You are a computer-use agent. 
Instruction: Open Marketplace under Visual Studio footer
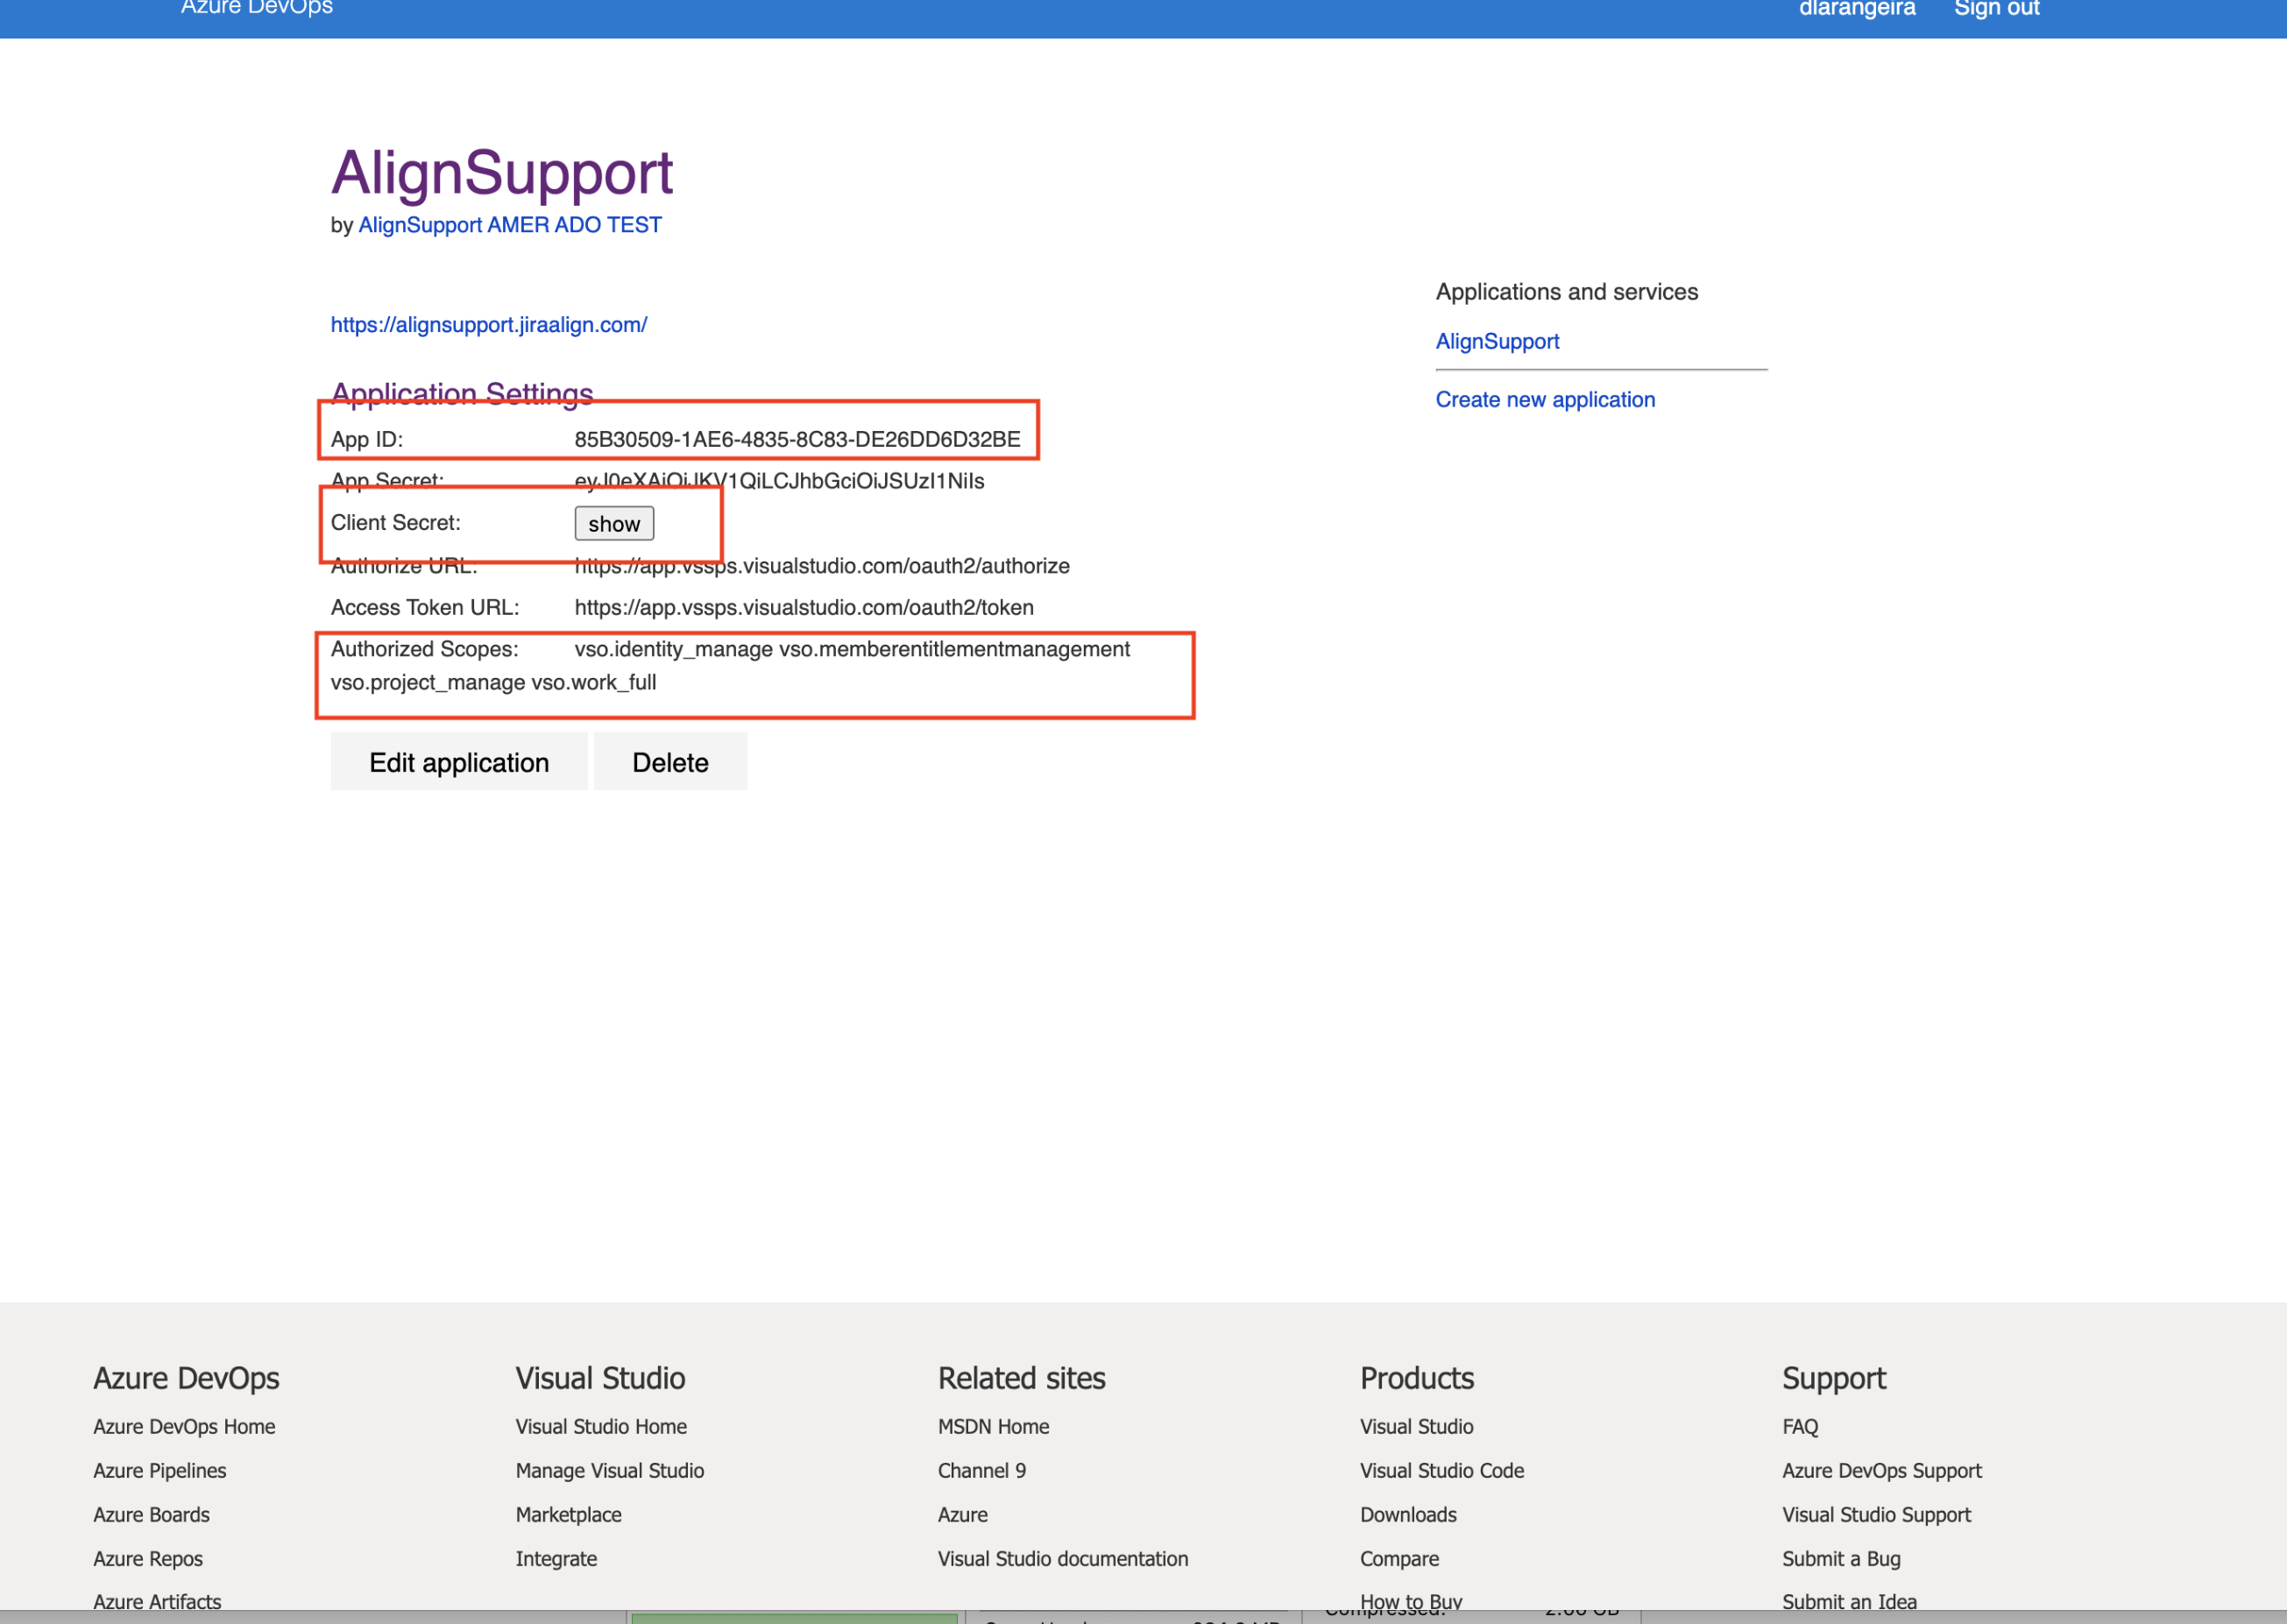pyautogui.click(x=569, y=1514)
